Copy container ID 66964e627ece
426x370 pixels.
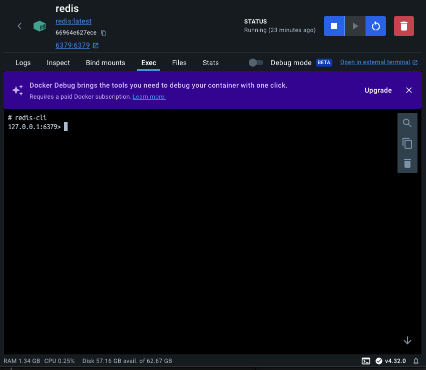tap(104, 33)
